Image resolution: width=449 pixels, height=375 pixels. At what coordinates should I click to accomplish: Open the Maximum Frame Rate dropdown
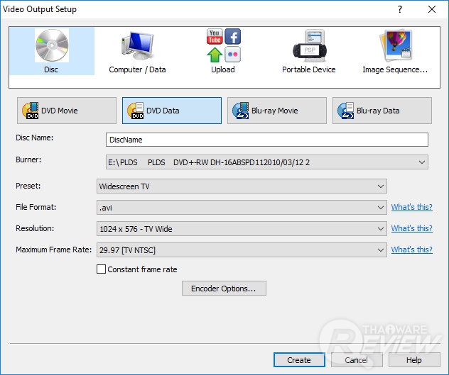242,250
